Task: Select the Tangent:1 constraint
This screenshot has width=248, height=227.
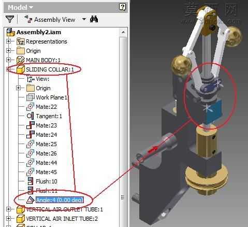Action: pos(49,116)
